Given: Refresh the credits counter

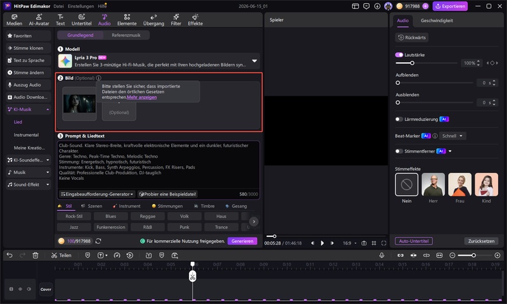Looking at the screenshot, I should click(98, 241).
